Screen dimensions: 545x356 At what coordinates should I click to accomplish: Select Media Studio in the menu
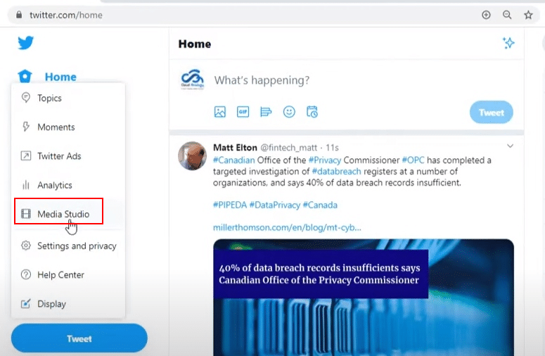(68, 214)
